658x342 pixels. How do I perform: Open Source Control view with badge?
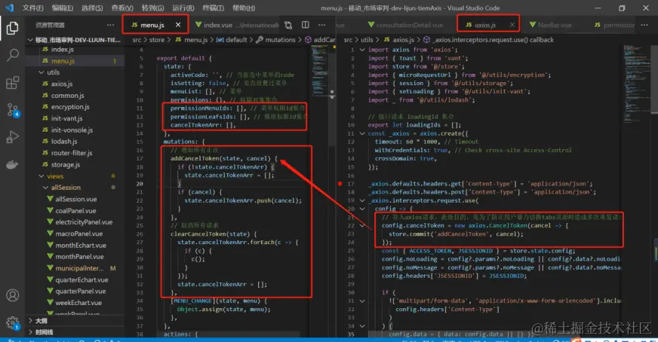(x=13, y=110)
